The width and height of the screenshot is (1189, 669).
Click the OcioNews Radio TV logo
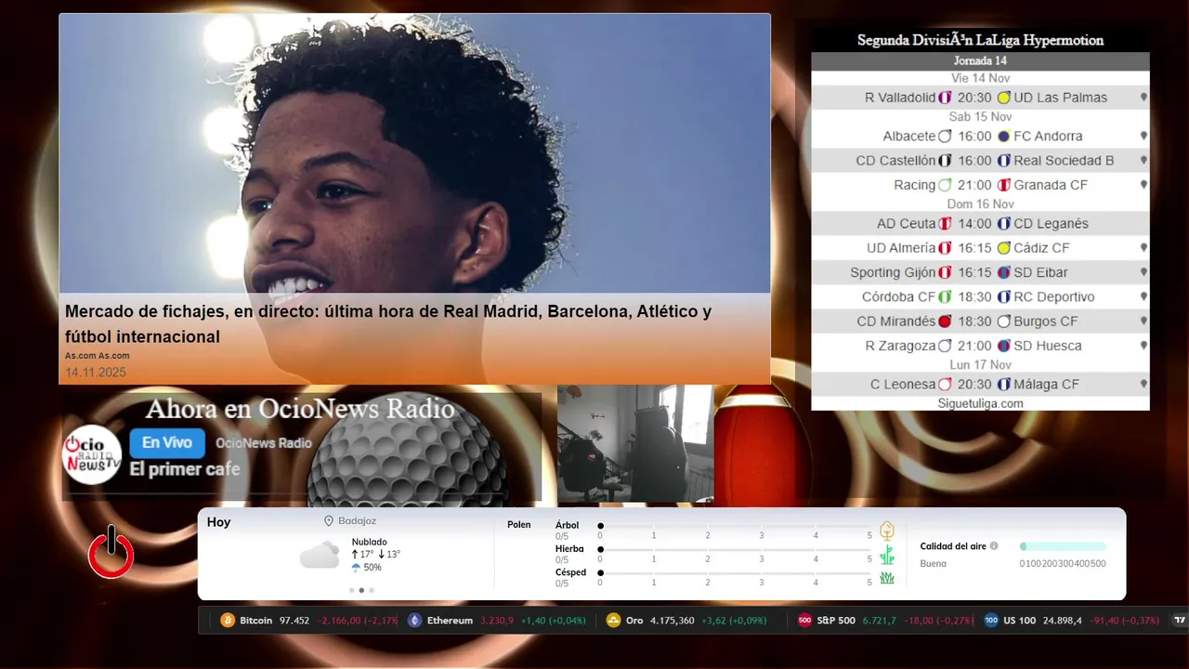click(x=92, y=454)
